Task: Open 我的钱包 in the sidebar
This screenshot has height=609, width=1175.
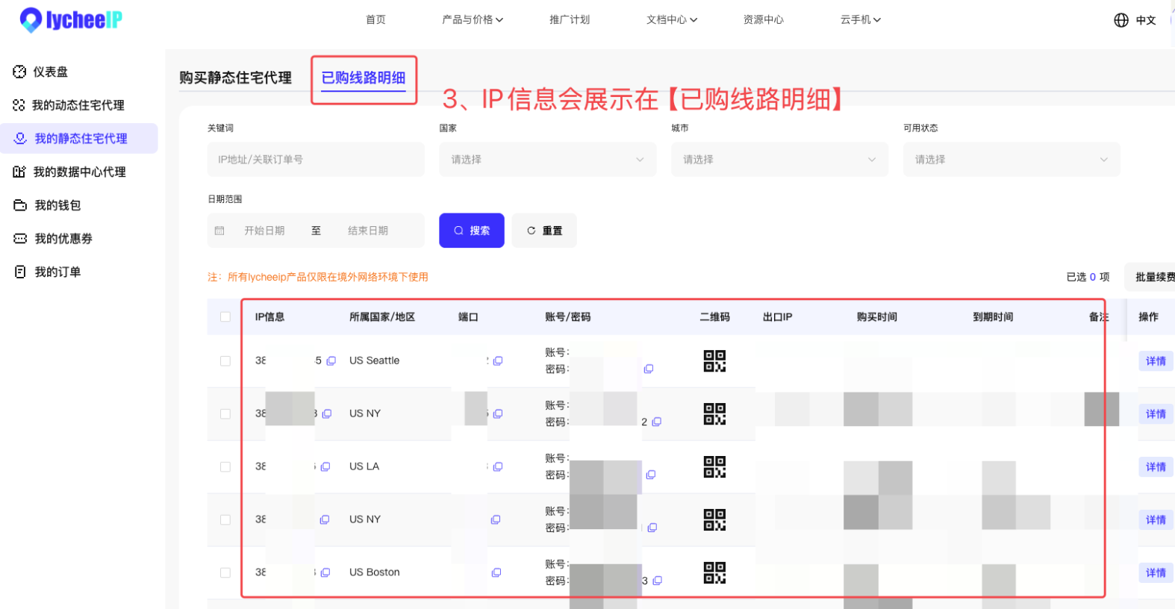Action: (x=57, y=205)
